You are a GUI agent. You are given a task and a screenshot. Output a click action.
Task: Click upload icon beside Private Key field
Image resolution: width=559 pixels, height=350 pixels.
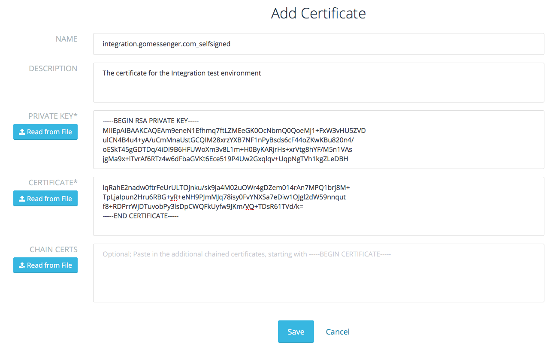tap(22, 132)
